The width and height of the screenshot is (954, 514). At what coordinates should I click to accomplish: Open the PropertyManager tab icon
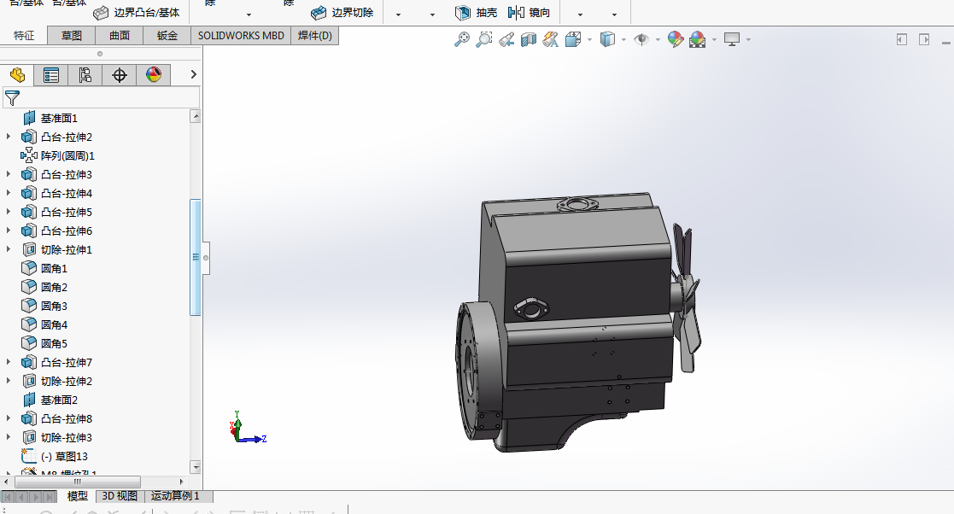coord(51,75)
